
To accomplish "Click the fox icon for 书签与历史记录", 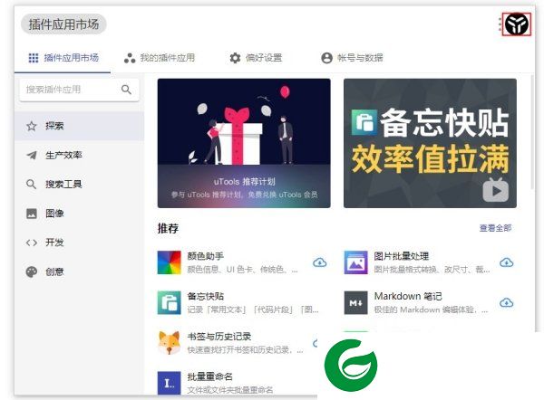I will (170, 343).
